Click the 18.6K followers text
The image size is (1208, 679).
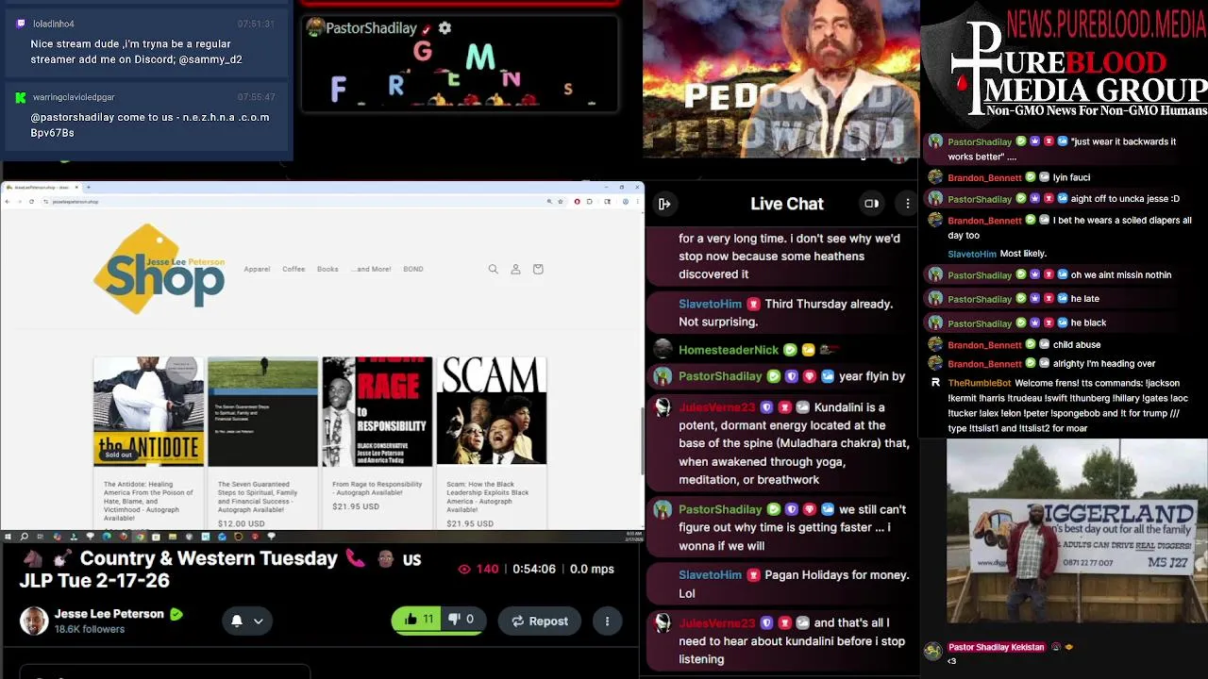pos(90,630)
